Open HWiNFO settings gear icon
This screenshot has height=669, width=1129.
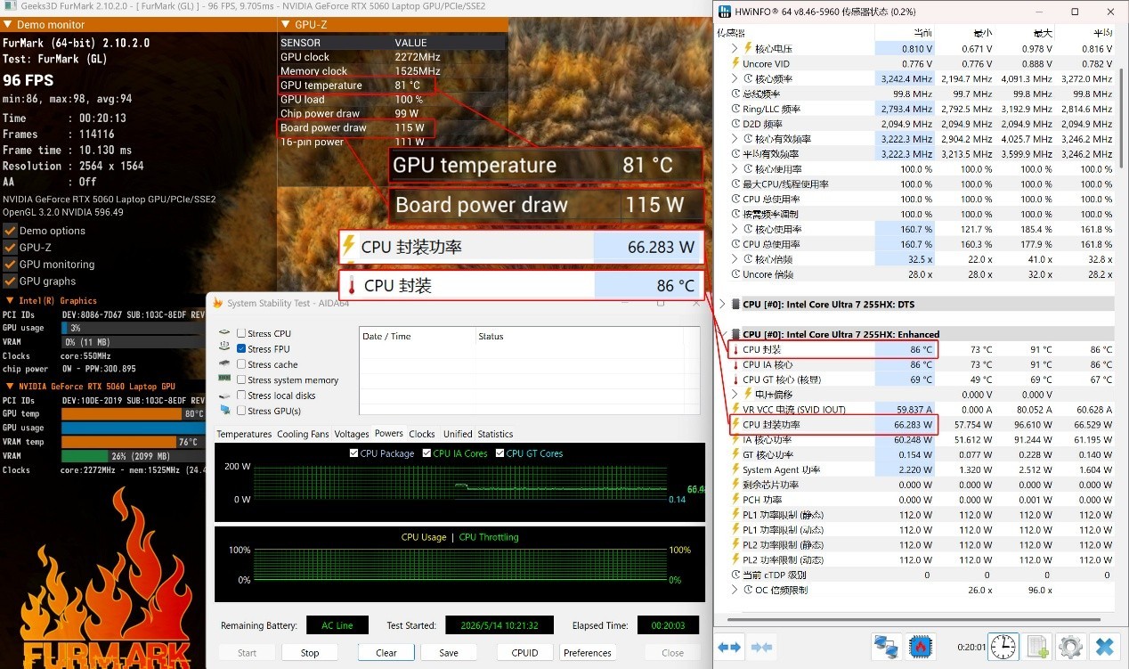coord(1070,647)
